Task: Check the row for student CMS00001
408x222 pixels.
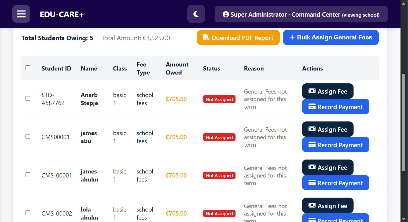Action: click(28, 136)
